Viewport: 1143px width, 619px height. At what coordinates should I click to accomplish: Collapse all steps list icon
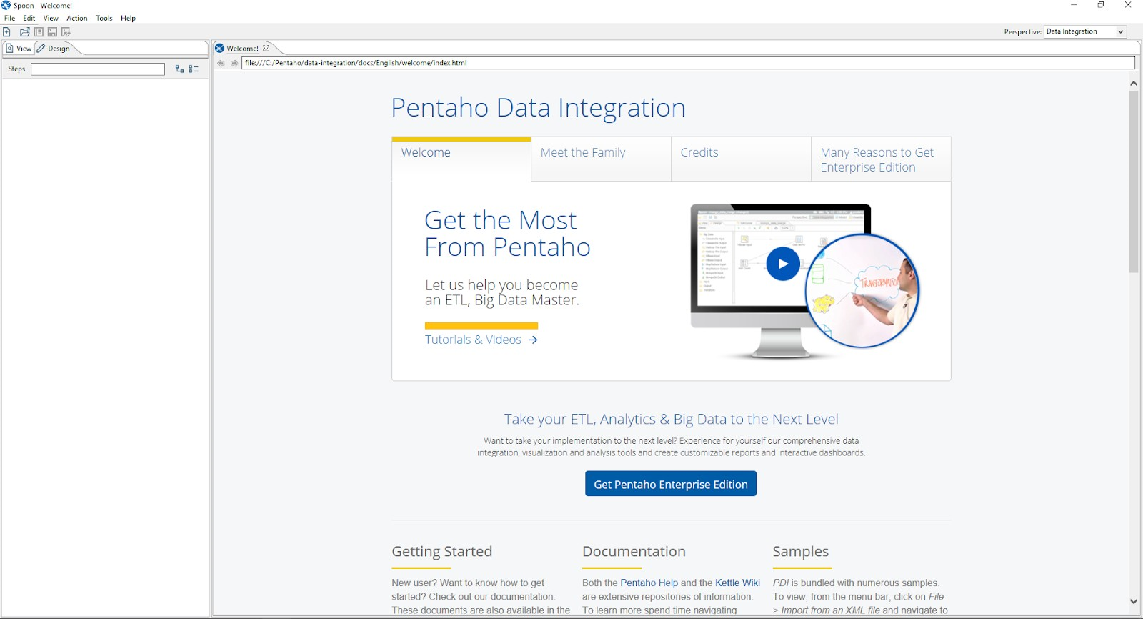(194, 69)
